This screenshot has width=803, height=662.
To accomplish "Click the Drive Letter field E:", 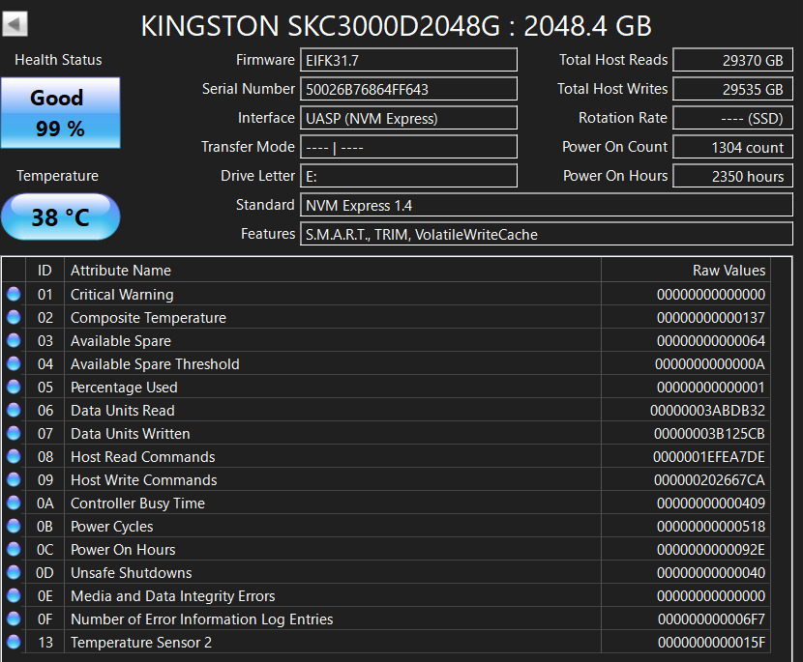I will click(408, 177).
